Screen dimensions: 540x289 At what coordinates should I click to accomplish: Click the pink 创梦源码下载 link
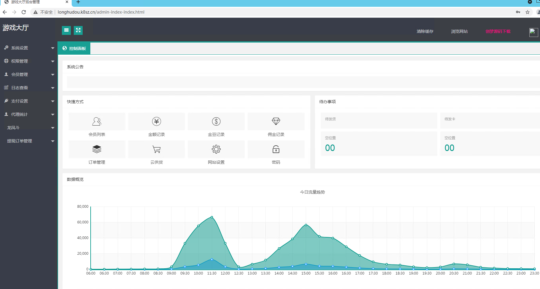[x=498, y=31]
